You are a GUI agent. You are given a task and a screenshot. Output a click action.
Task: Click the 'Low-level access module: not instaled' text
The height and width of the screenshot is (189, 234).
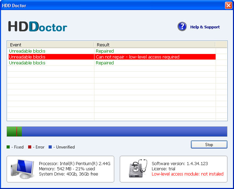click(x=187, y=174)
